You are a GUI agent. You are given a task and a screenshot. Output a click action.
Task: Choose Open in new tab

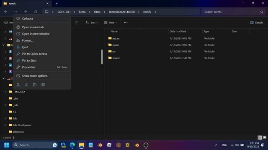42,27
